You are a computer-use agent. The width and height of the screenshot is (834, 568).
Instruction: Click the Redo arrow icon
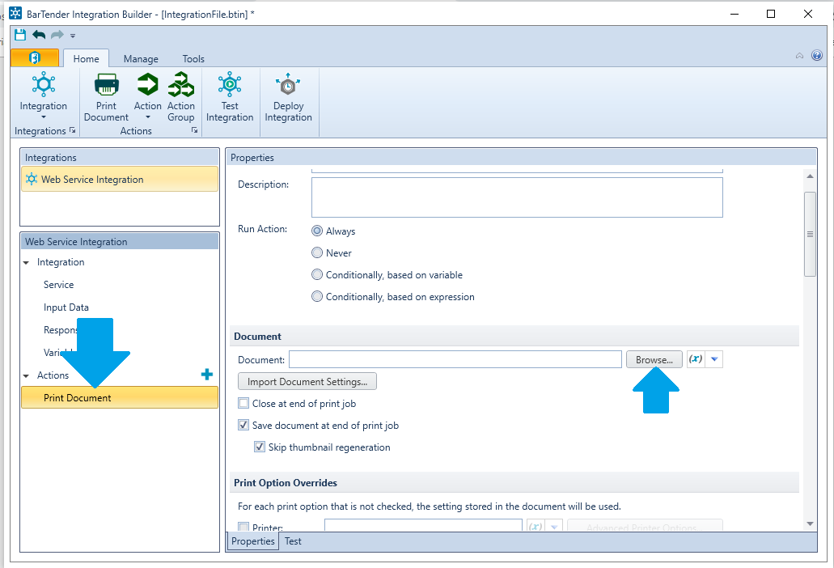coord(57,35)
